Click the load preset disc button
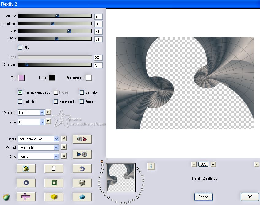This screenshot has height=205, width=260. [x=82, y=139]
